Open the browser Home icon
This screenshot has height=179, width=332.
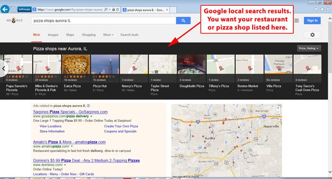316,9
